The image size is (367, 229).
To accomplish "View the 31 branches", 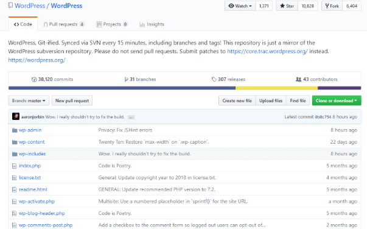I will click(x=140, y=80).
